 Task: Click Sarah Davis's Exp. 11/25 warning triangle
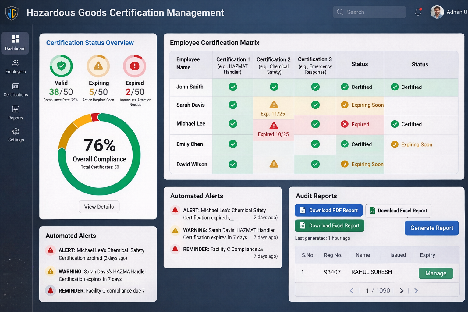pyautogui.click(x=274, y=105)
